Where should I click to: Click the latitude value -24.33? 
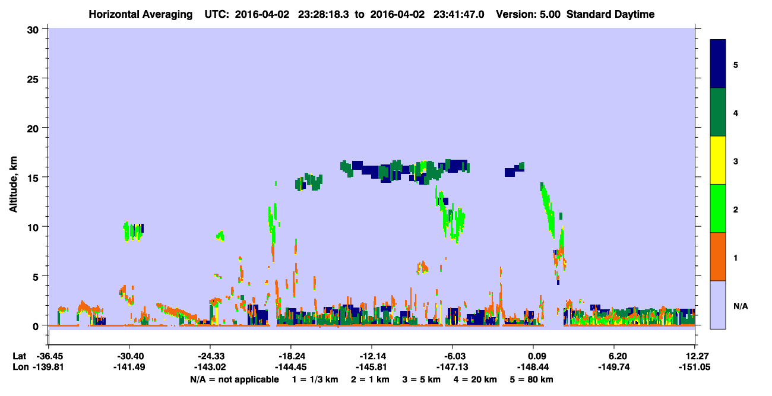pos(210,356)
